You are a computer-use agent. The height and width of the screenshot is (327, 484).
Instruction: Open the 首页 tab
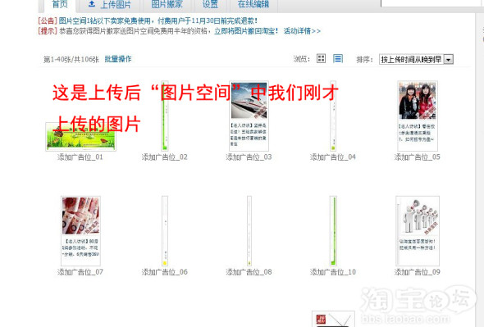[60, 4]
